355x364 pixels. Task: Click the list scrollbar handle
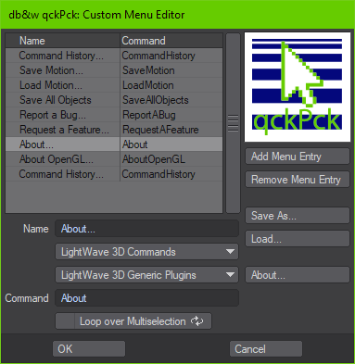[x=233, y=123]
